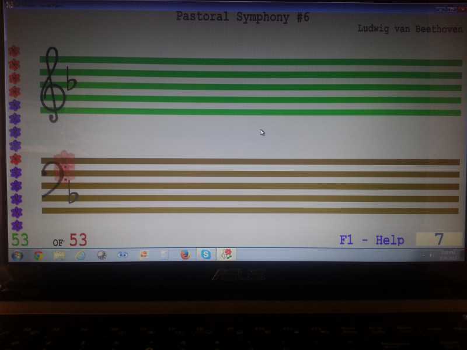467x350 pixels.
Task: Click the bottommost purple flower
Action: coord(17,226)
